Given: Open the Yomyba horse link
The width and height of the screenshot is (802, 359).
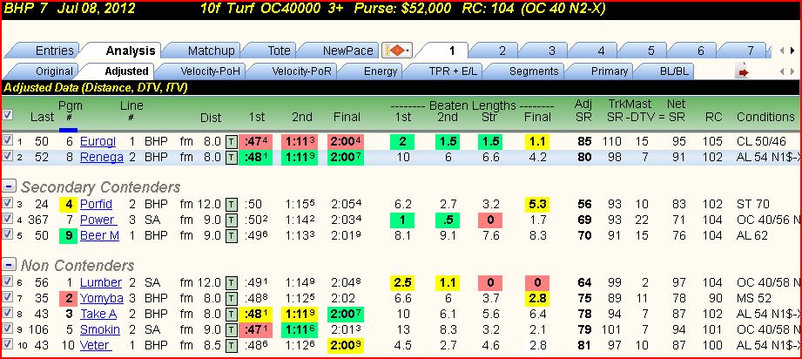Looking at the screenshot, I should click(101, 299).
